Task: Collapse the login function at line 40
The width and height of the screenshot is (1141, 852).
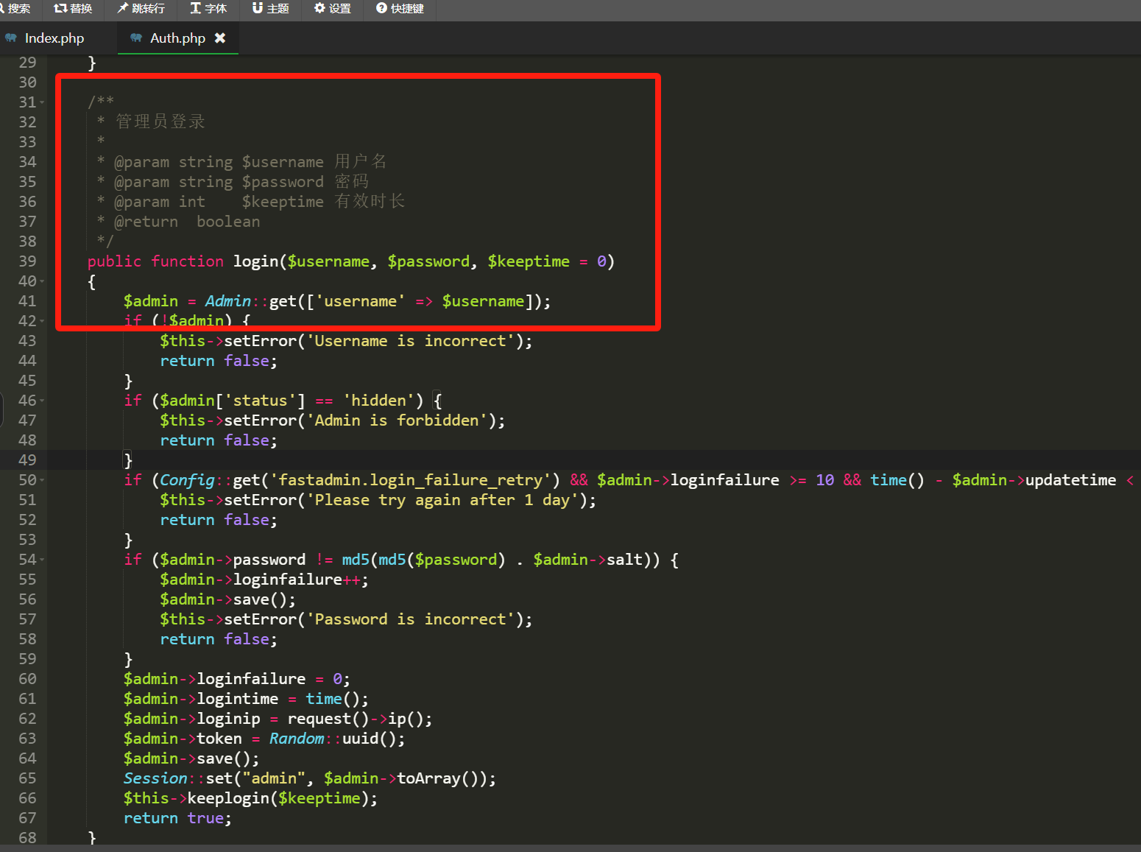Action: pyautogui.click(x=42, y=281)
